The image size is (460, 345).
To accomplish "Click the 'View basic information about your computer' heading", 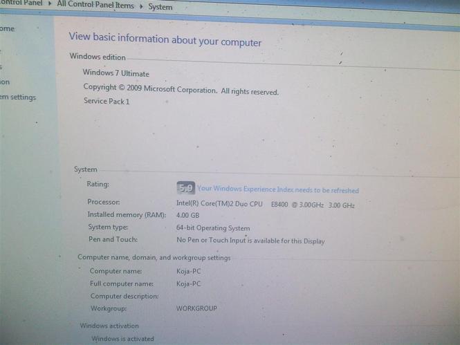I will pyautogui.click(x=165, y=39).
